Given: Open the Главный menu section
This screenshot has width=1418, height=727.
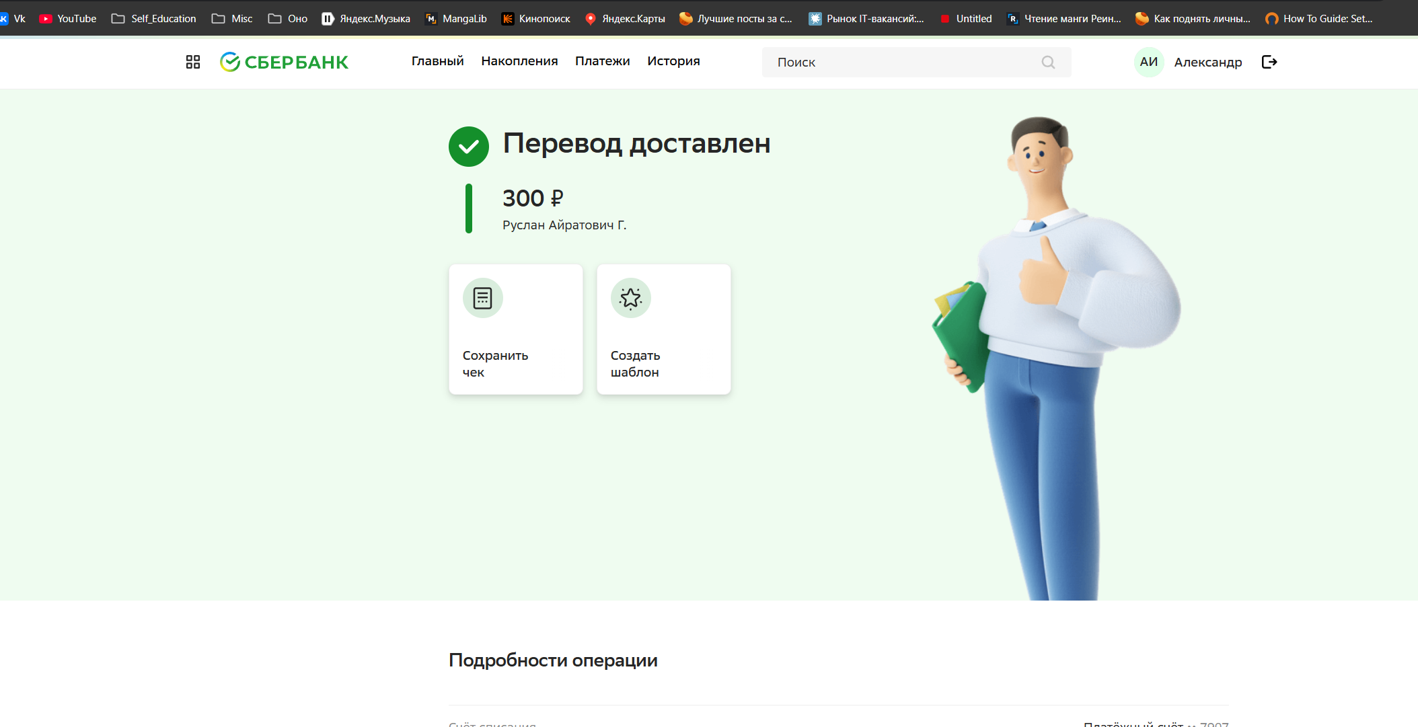Looking at the screenshot, I should point(437,61).
